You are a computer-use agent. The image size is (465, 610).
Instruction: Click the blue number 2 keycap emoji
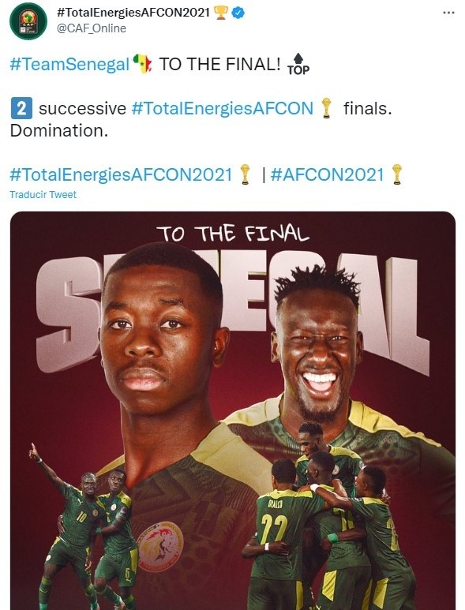[21, 109]
